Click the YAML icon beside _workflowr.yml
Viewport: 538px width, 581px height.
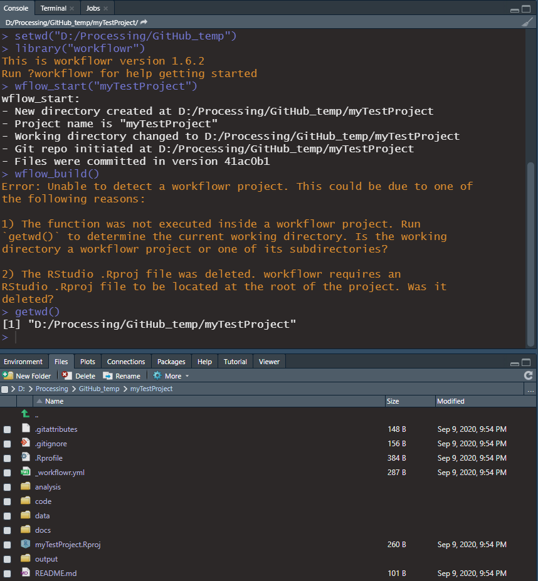[x=25, y=472]
